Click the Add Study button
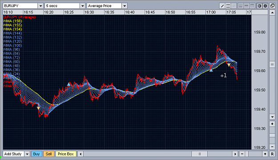Image resolution: width=278 pixels, height=160 pixels. pyautogui.click(x=14, y=154)
